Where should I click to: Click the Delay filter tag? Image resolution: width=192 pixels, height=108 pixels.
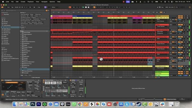pos(32,14)
